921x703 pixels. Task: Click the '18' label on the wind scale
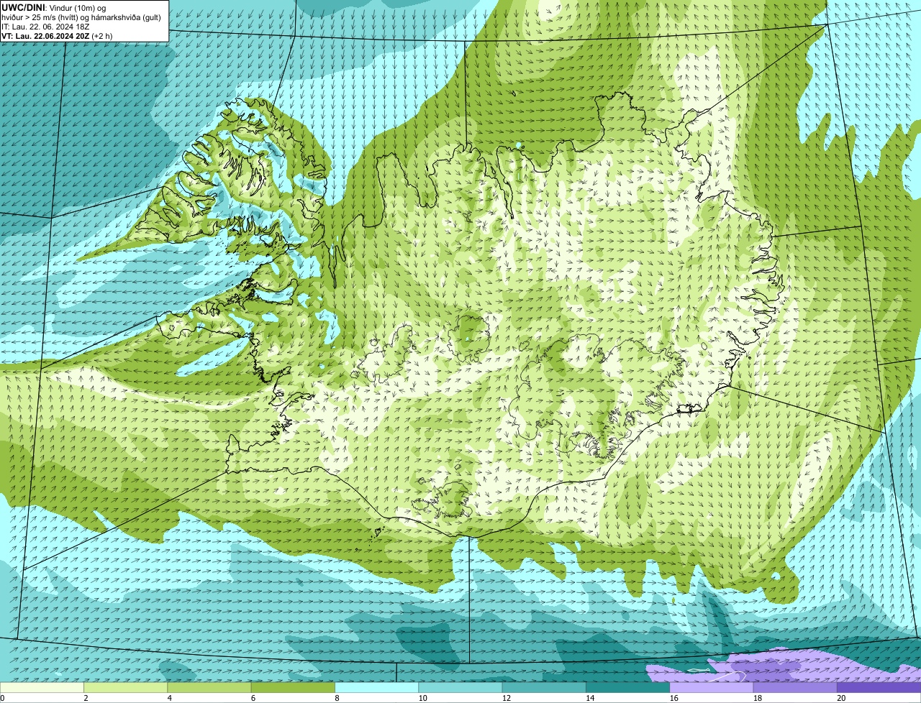(x=758, y=698)
